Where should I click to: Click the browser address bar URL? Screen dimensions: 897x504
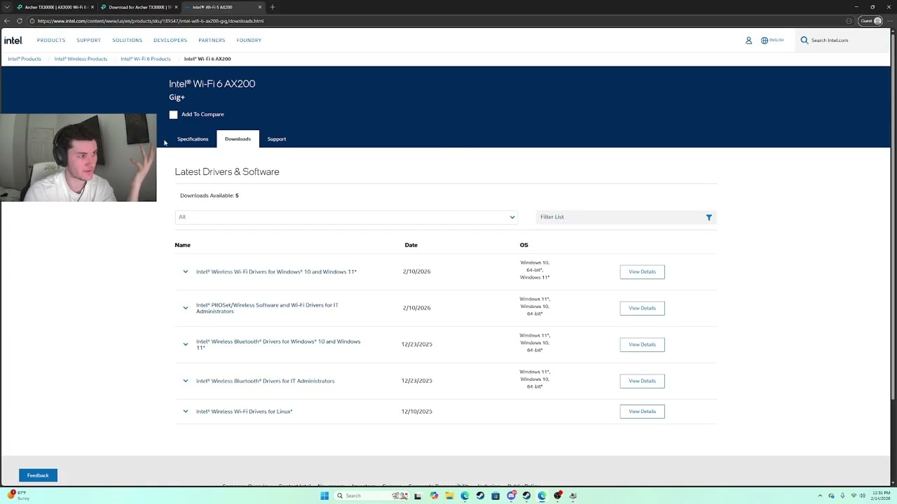pyautogui.click(x=151, y=21)
